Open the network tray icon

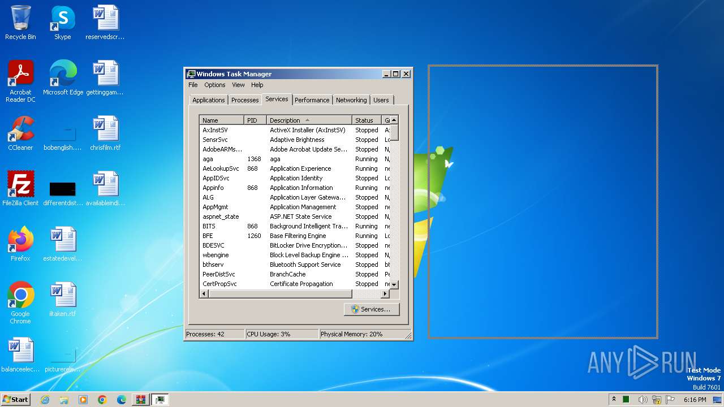pos(657,400)
